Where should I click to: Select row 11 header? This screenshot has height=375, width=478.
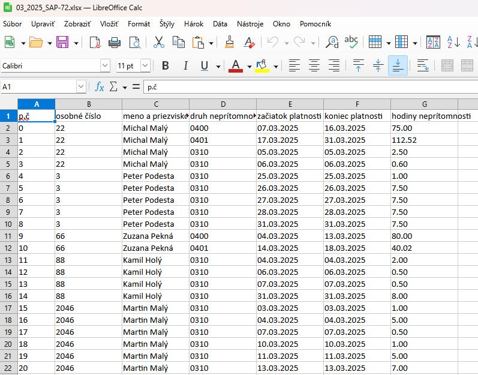8,236
